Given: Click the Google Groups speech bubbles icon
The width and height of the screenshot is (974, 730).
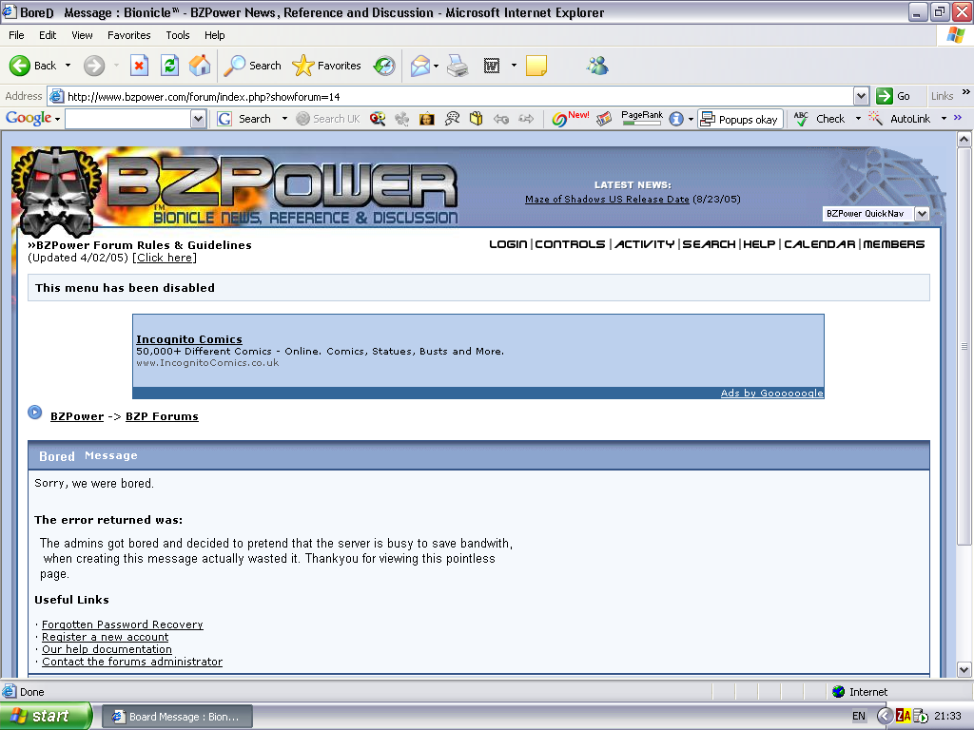Looking at the screenshot, I should point(452,119).
